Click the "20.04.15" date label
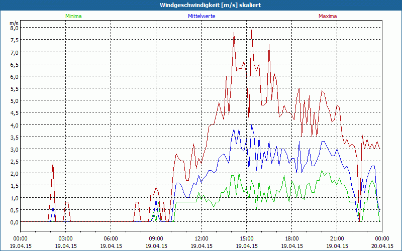The width and height of the screenshot is (402, 251). point(382,246)
